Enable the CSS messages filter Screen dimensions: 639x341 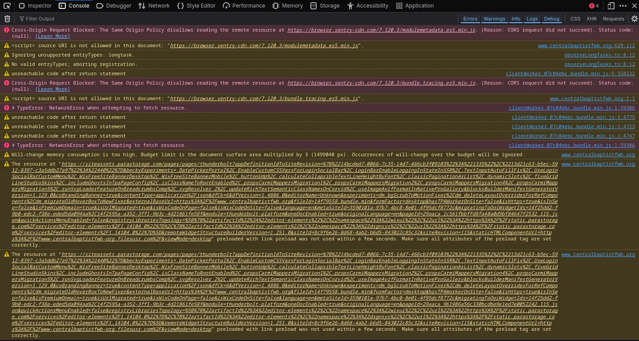575,19
